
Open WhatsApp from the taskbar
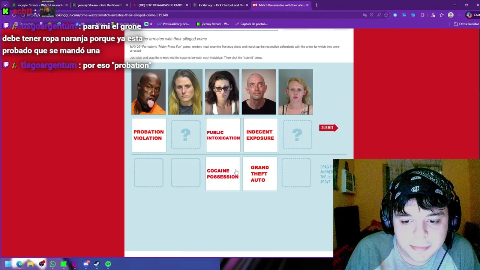click(x=52, y=264)
